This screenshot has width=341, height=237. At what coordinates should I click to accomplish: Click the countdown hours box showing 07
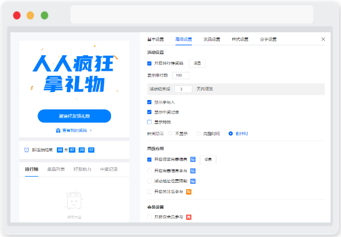pyautogui.click(x=72, y=150)
